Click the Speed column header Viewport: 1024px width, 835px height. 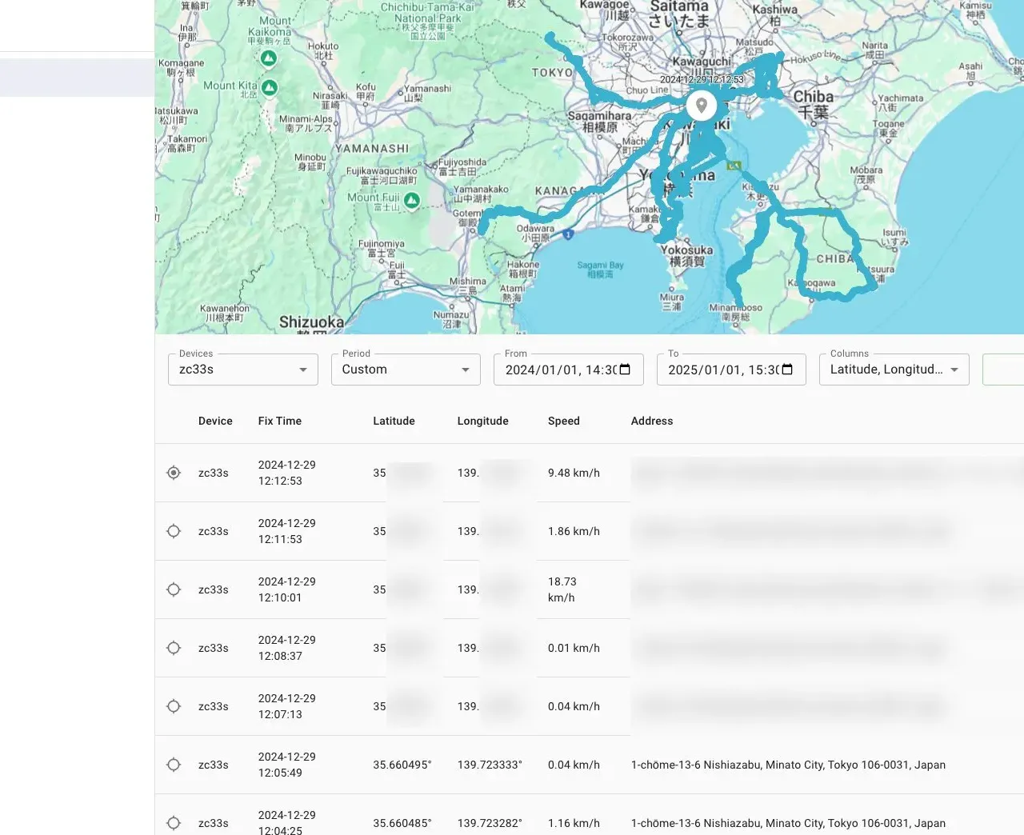pos(564,421)
